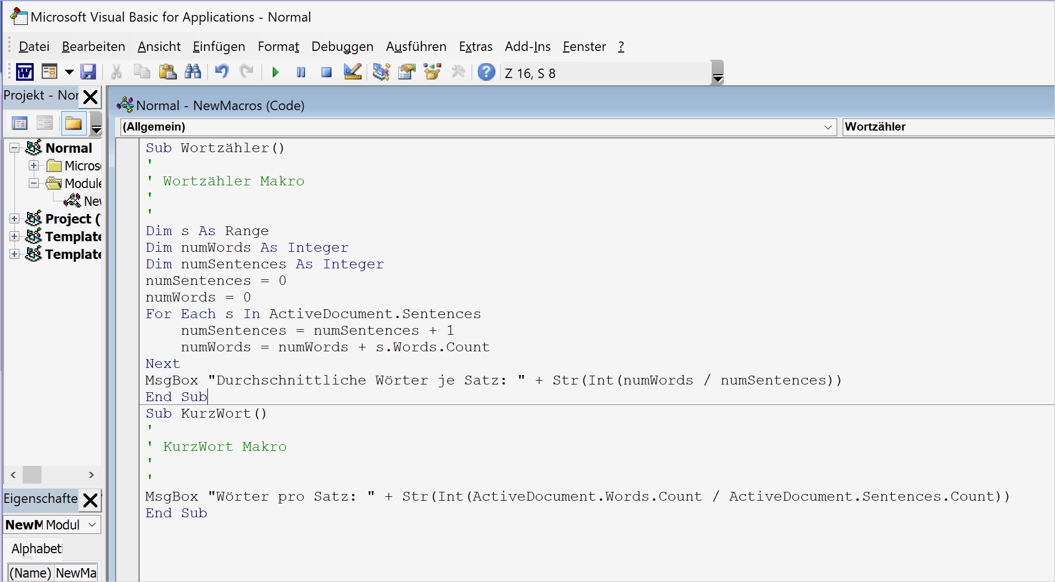Expand the Project ( tree node
Viewport: 1055px width, 582px height.
[14, 219]
